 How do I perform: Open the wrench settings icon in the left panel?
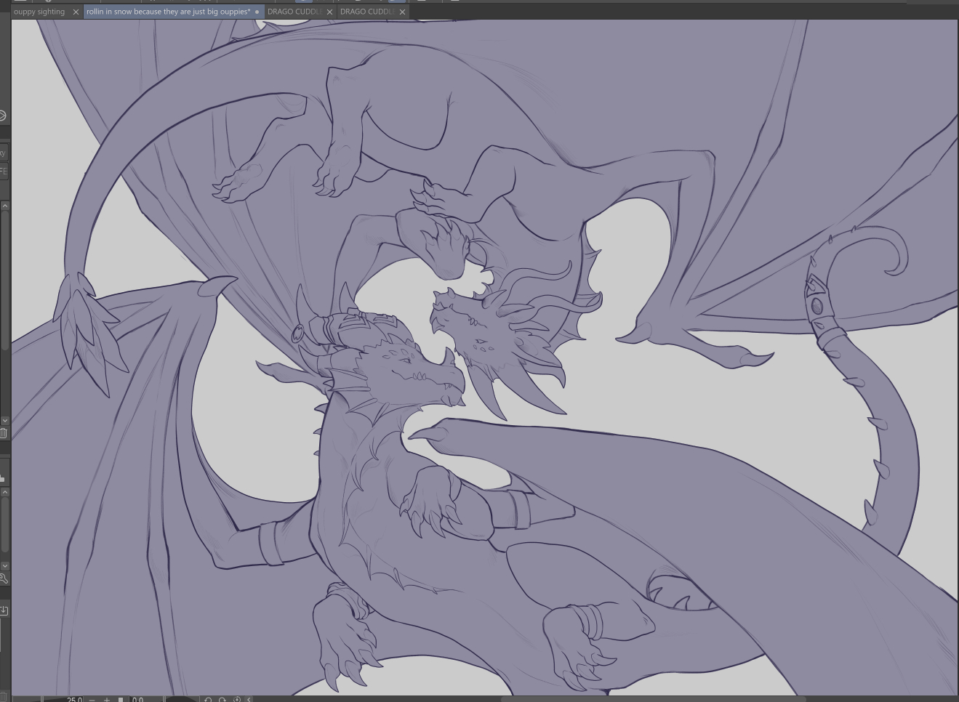click(x=4, y=578)
